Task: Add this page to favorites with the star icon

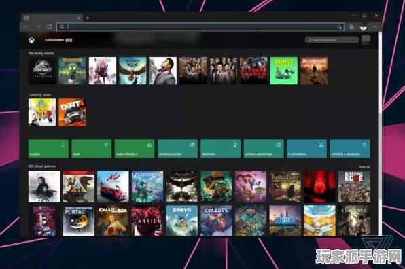Action: click(339, 27)
